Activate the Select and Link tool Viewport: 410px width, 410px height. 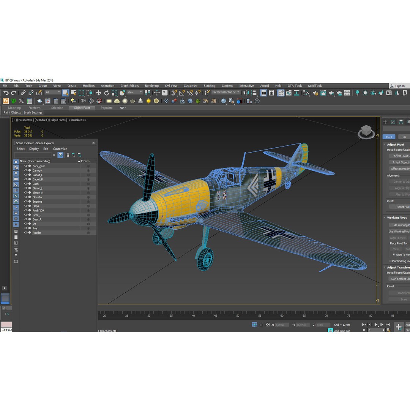(23, 93)
